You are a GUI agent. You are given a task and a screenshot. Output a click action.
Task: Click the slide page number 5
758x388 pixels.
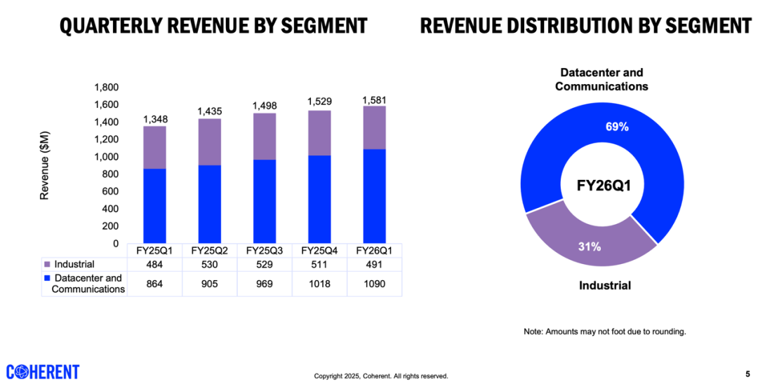[x=746, y=373]
